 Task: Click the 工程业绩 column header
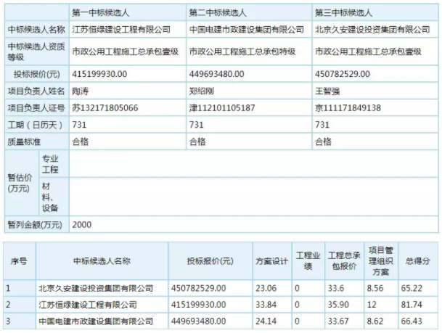(x=308, y=261)
